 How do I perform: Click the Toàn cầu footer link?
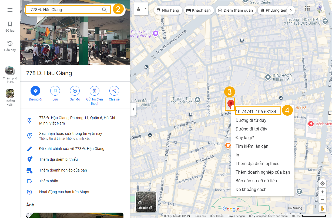[200, 216]
